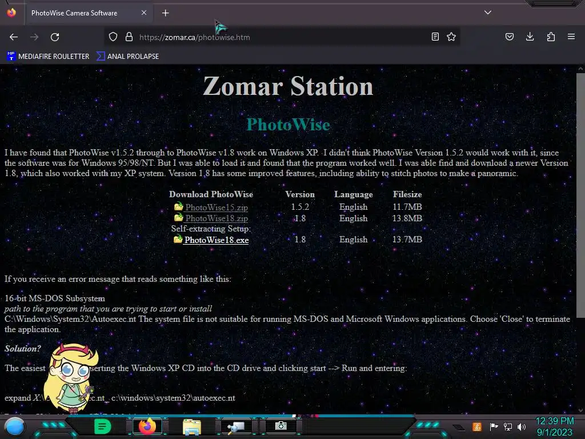Click the folder icon beside PhotoWise18.exe
This screenshot has width=585, height=439.
point(178,238)
